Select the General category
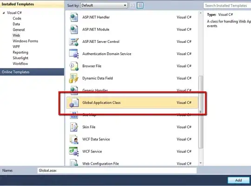251x186 pixels. coord(19,30)
